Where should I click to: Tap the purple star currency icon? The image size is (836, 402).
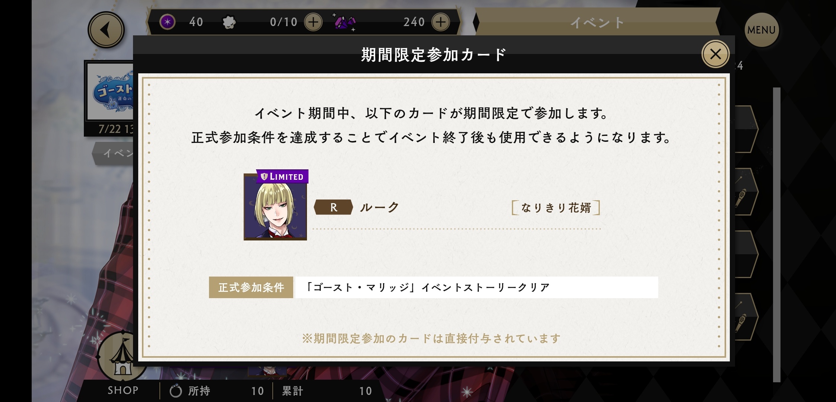[168, 22]
